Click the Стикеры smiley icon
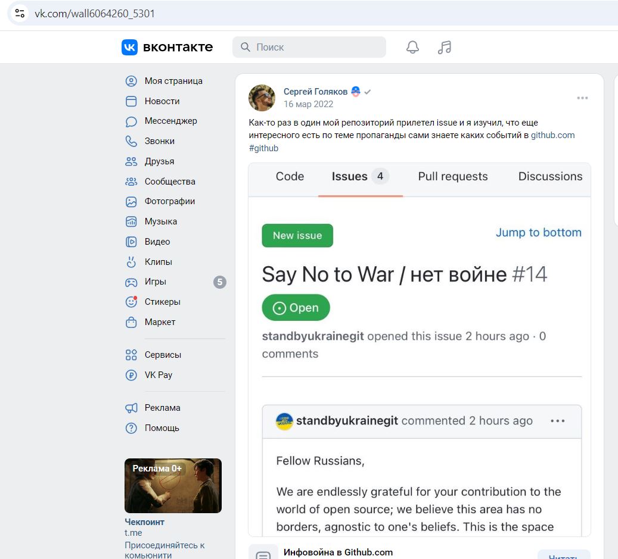This screenshot has height=559, width=618. tap(131, 302)
